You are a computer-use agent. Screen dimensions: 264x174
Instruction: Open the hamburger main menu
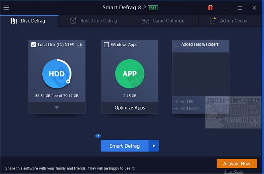coord(6,7)
